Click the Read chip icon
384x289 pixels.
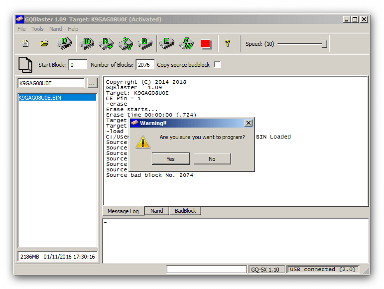(x=106, y=44)
